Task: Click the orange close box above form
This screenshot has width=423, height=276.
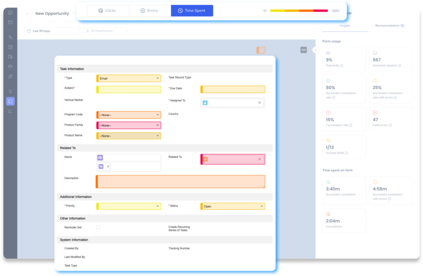Action: coord(261,50)
